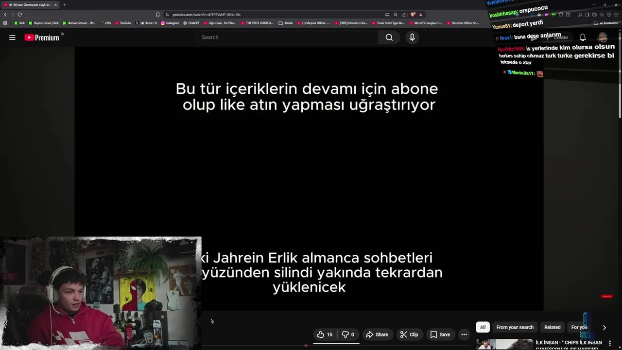Open Travis Scott Type Beat bookmark
This screenshot has width=622, height=350.
(x=388, y=23)
